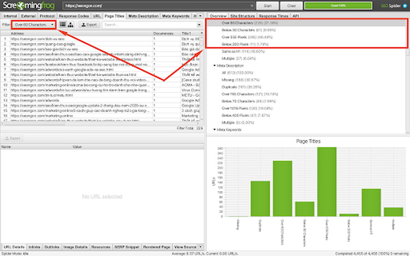This screenshot has width=410, height=256.
Task: Open the Response Codes tab
Action: (74, 16)
